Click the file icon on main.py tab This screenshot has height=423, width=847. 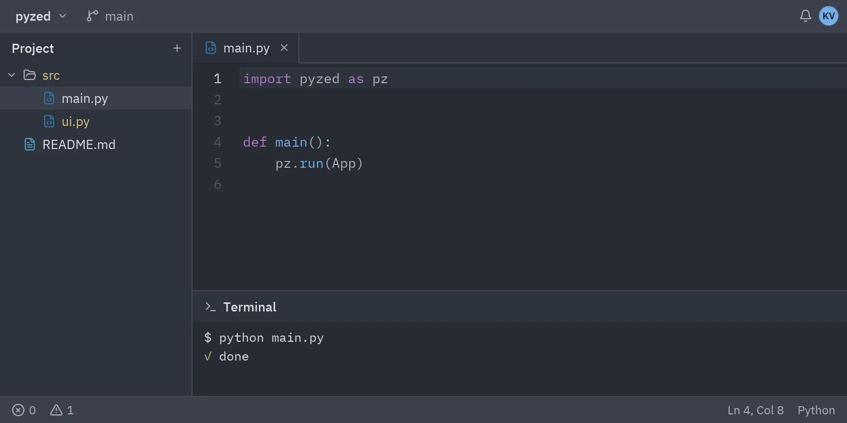point(211,48)
